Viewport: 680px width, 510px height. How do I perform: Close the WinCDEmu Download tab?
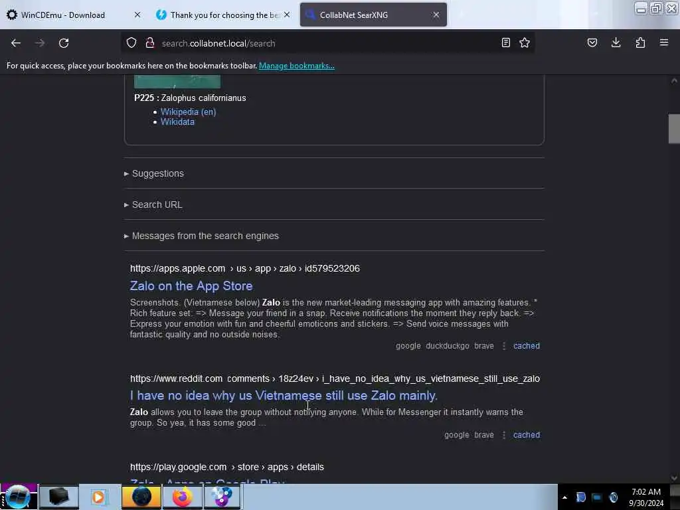point(137,15)
